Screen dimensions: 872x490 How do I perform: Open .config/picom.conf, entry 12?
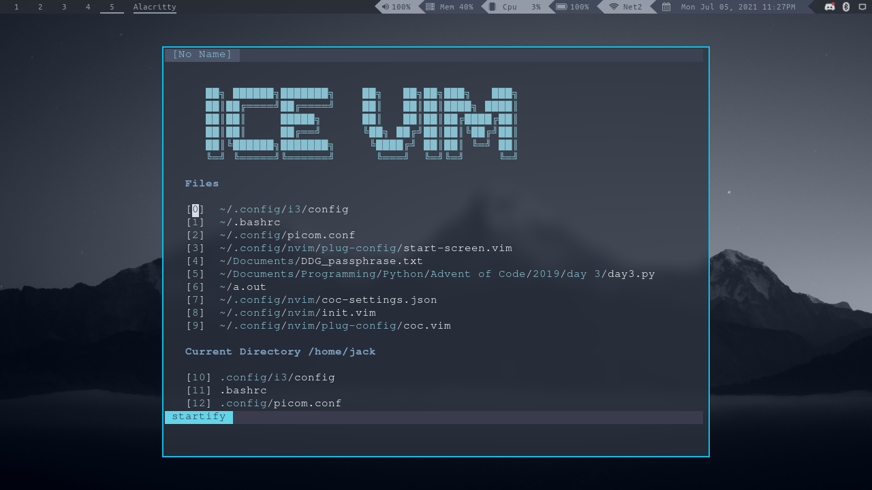pos(281,404)
